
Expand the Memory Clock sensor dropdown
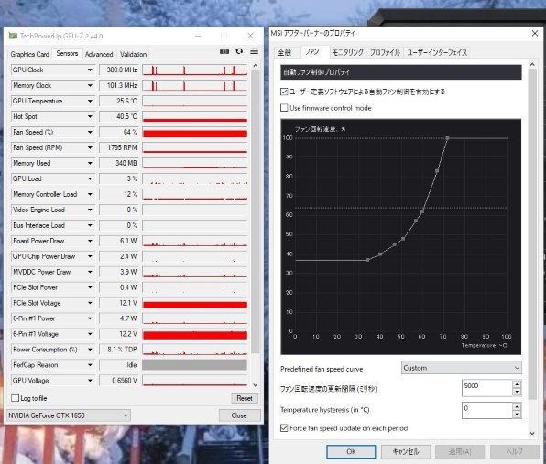click(90, 85)
